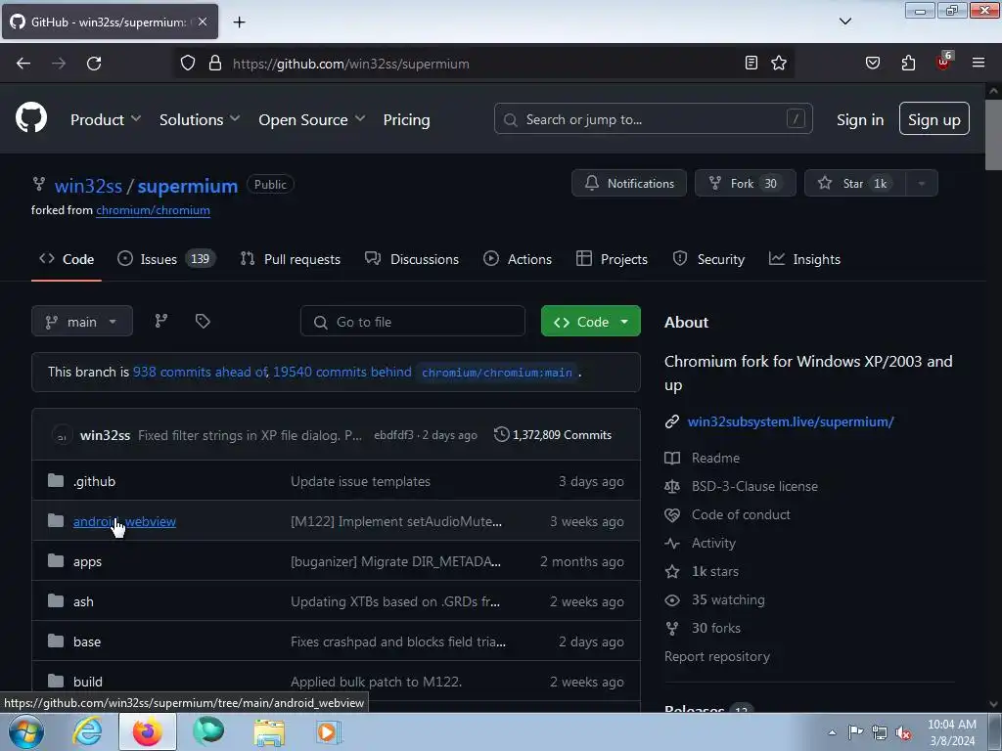1002x751 pixels.
Task: Click the Firefox taskbar icon
Action: tap(148, 731)
